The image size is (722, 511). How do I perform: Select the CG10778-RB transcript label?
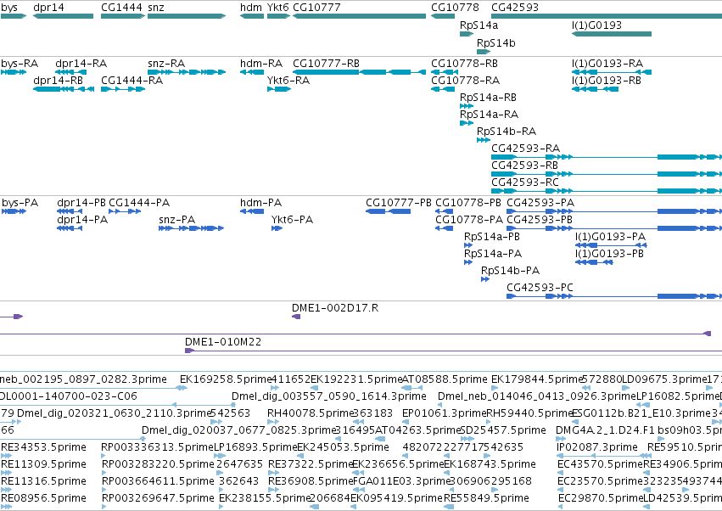point(465,64)
